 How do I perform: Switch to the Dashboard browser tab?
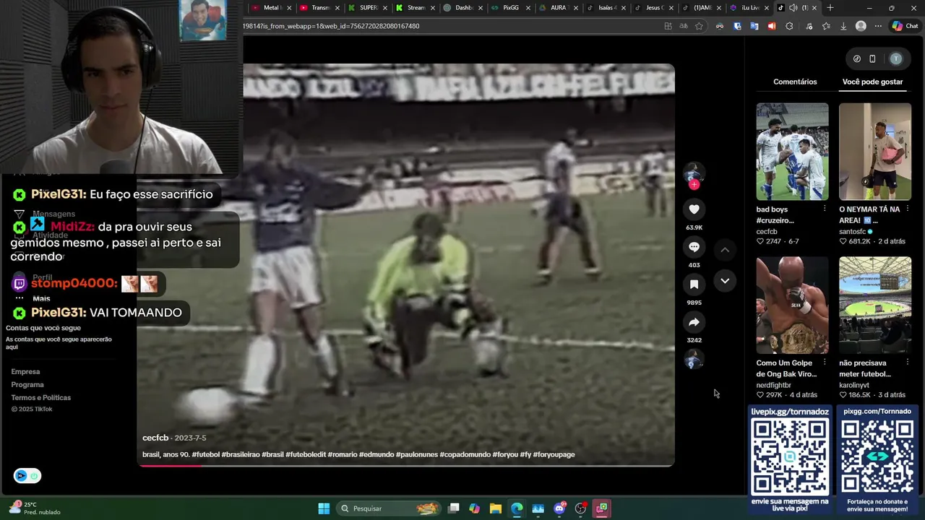[463, 8]
